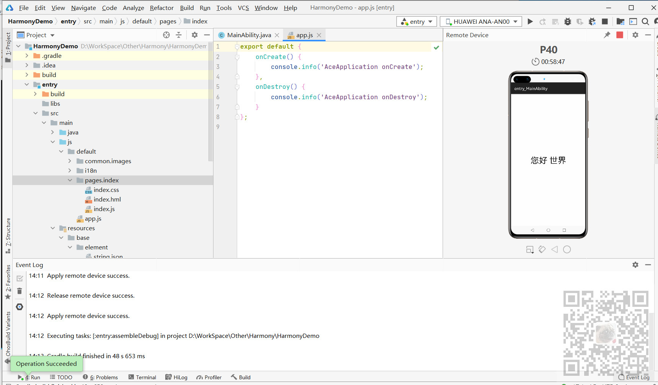Open the 4: Run tool window

(29, 377)
